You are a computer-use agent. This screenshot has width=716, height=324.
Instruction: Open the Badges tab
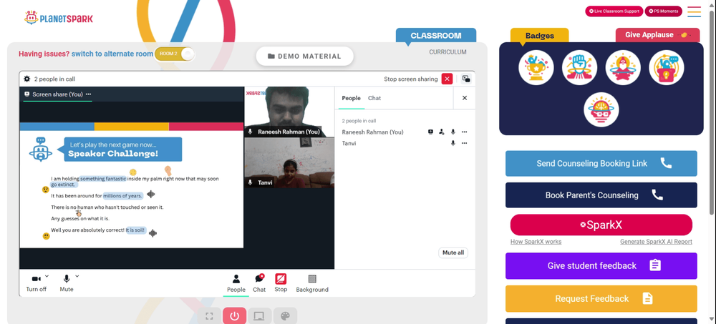(x=540, y=36)
